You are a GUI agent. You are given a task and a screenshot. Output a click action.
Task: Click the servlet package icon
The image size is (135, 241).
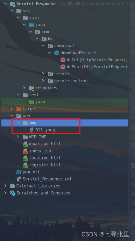click(50, 74)
